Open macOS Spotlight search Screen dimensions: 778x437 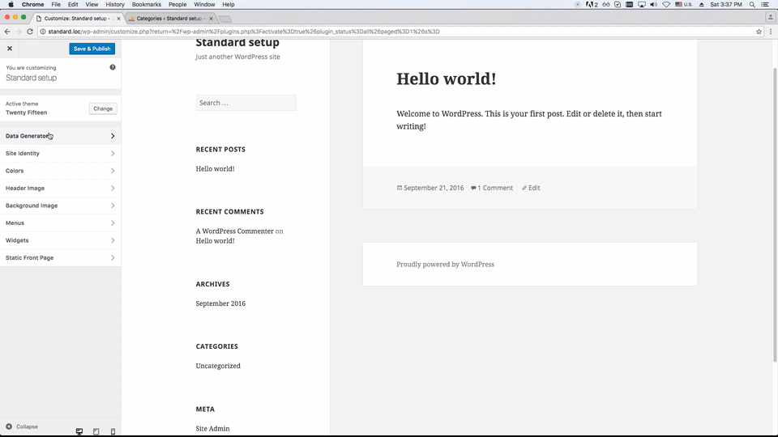[x=750, y=5]
